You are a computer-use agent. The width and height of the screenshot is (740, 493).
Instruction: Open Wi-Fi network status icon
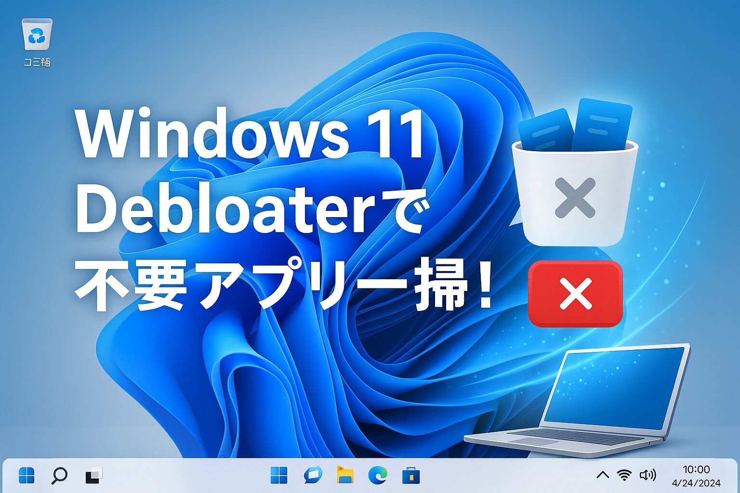pos(624,476)
